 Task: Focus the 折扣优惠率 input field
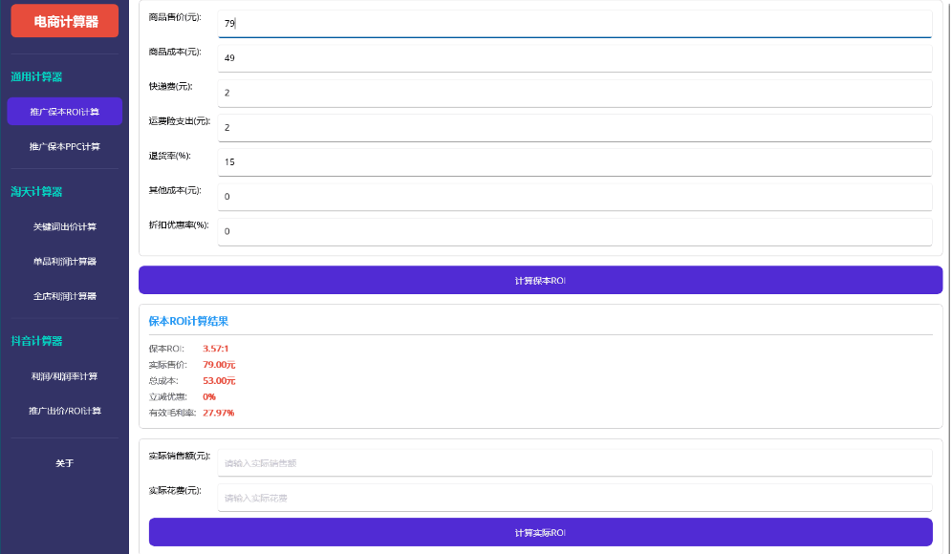573,231
